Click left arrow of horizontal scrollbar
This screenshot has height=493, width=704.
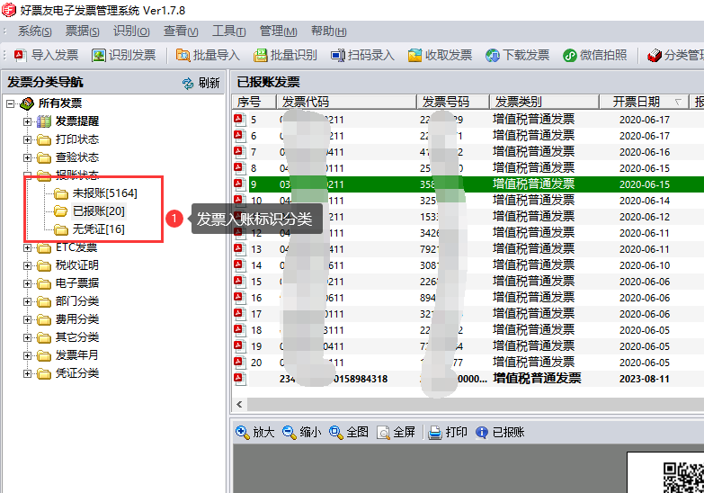[239, 405]
